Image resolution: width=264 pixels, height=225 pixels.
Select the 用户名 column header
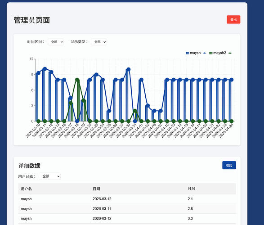click(x=26, y=189)
